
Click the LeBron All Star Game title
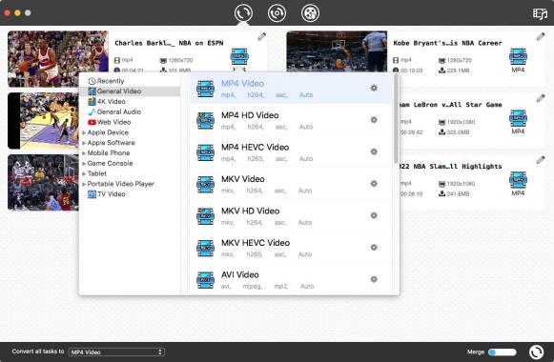(x=450, y=105)
